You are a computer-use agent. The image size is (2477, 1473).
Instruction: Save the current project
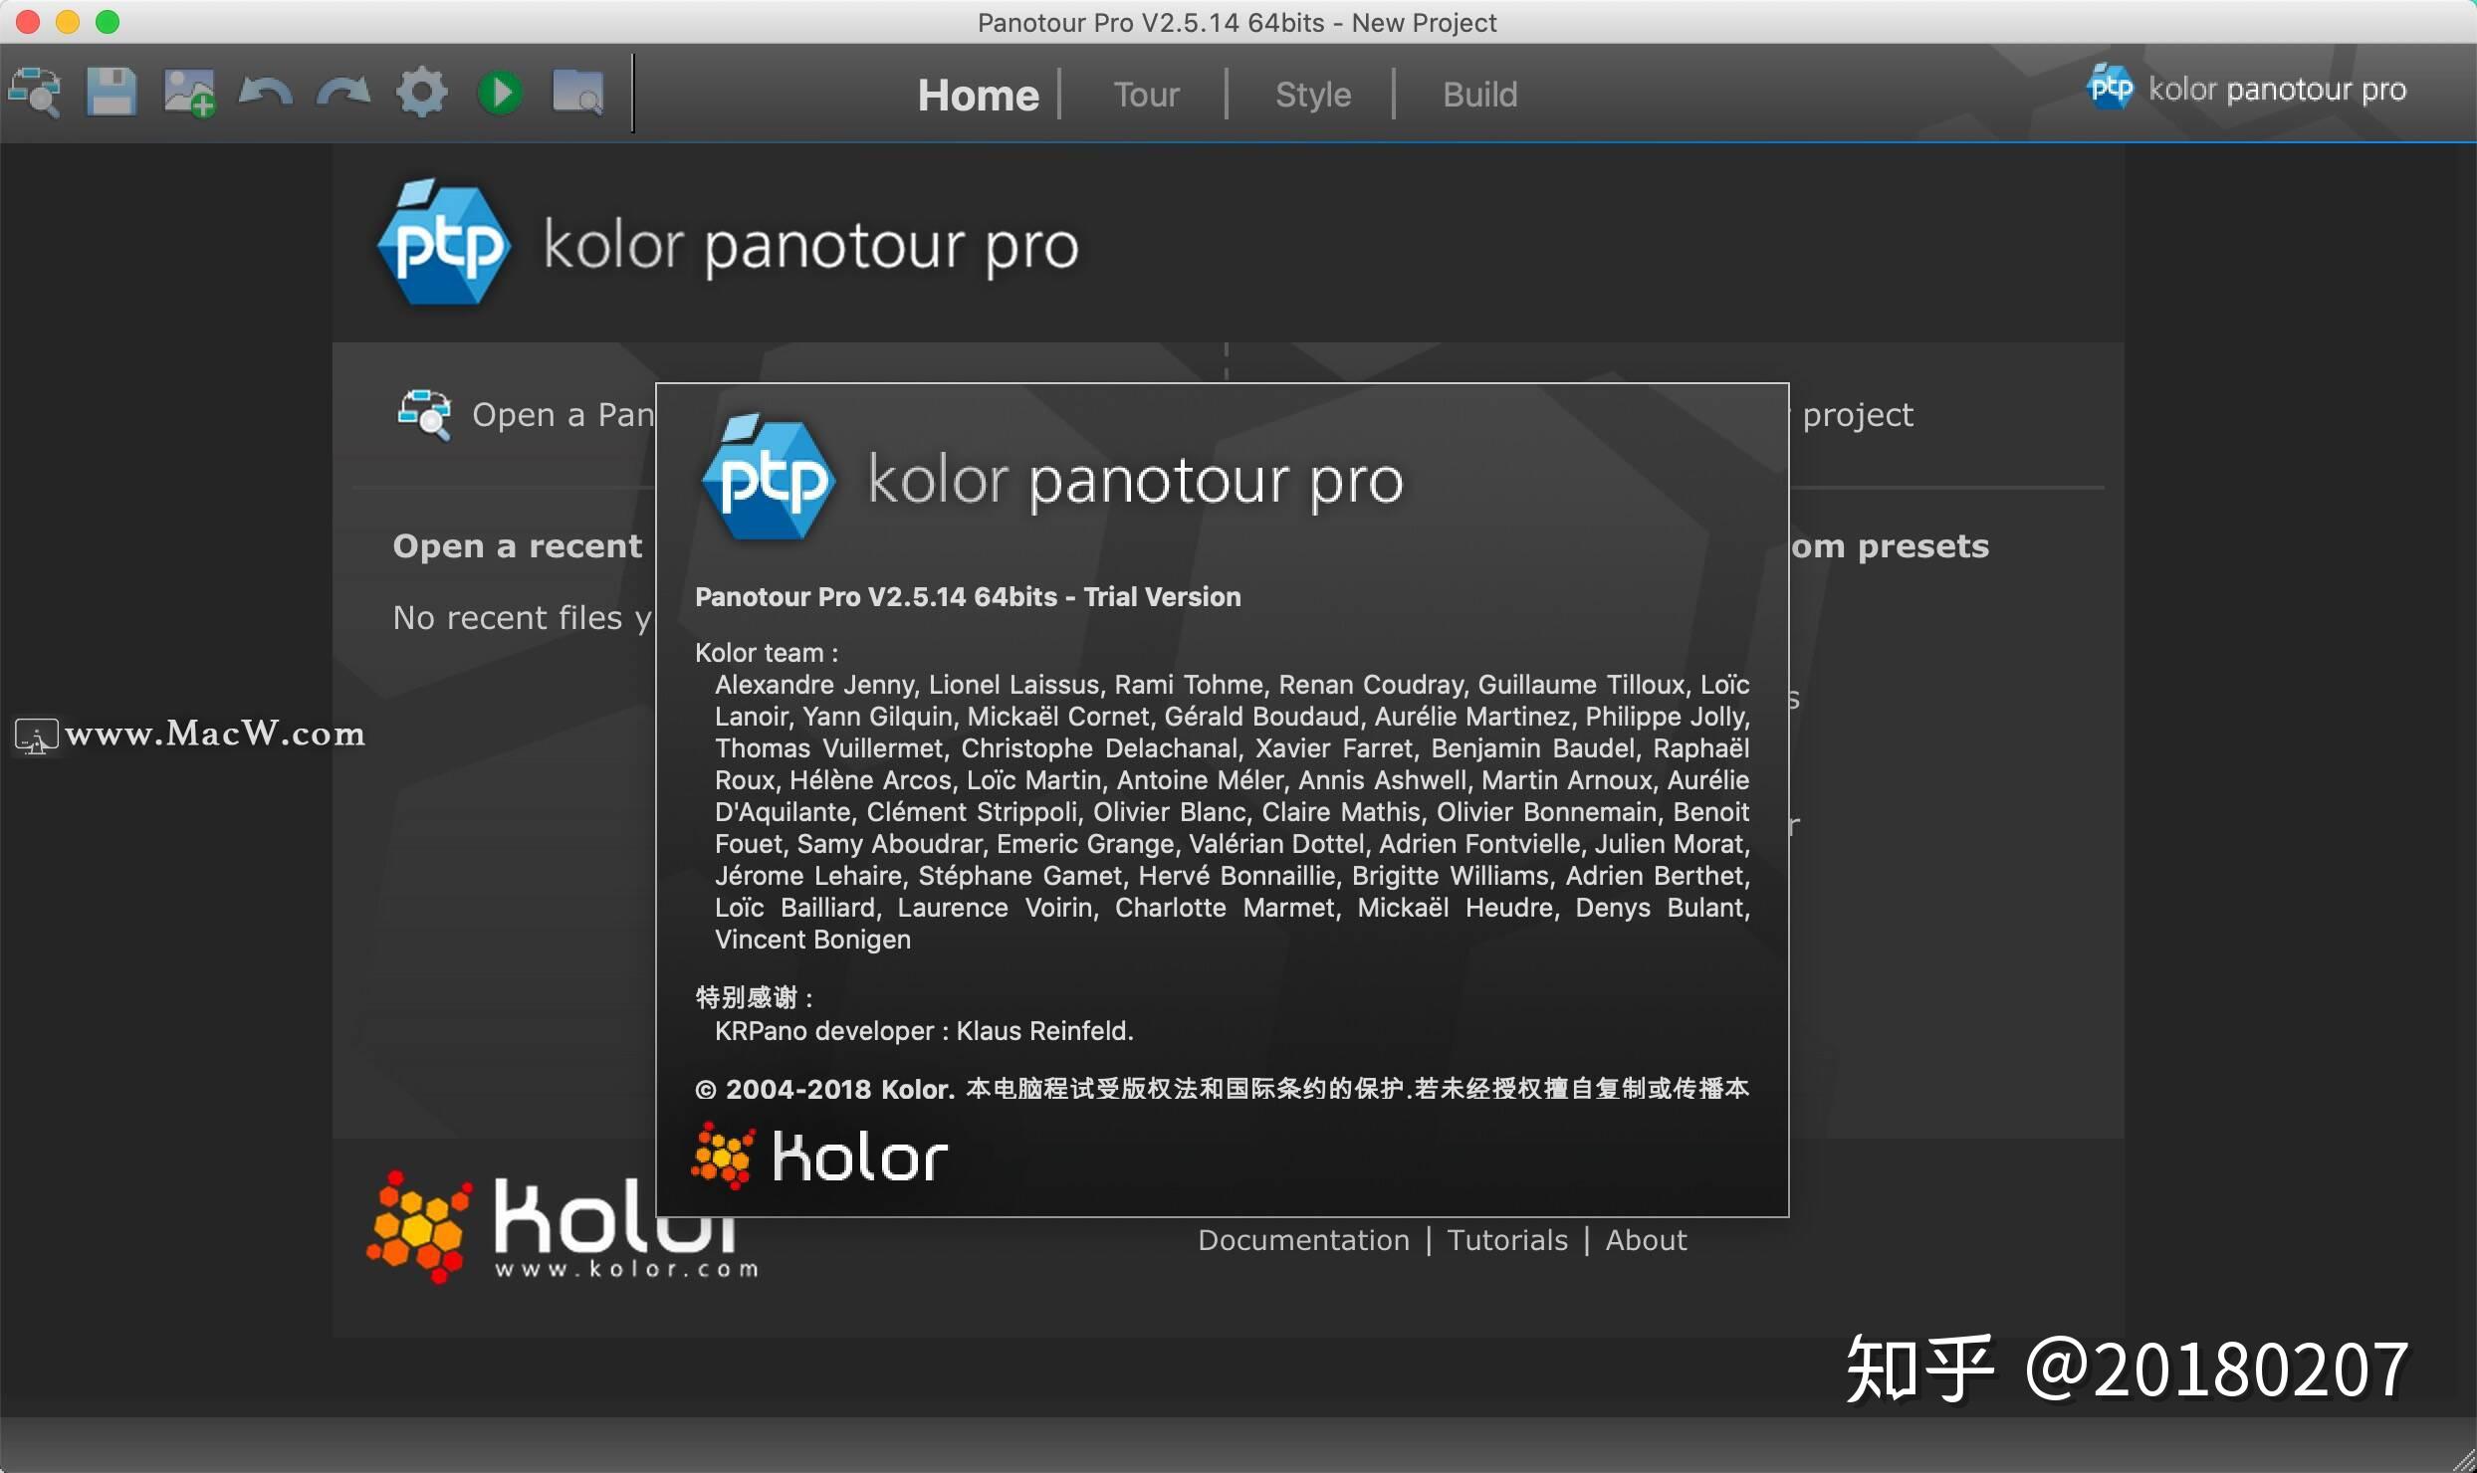point(112,93)
